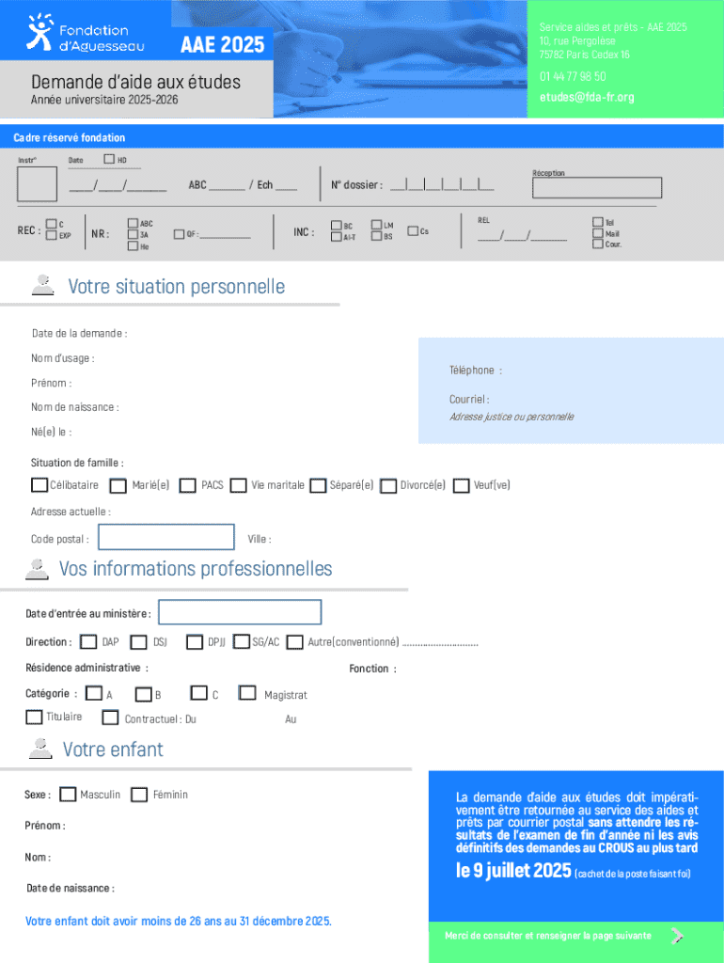Check the Titulaire box
Image resolution: width=724 pixels, height=963 pixels.
(34, 718)
